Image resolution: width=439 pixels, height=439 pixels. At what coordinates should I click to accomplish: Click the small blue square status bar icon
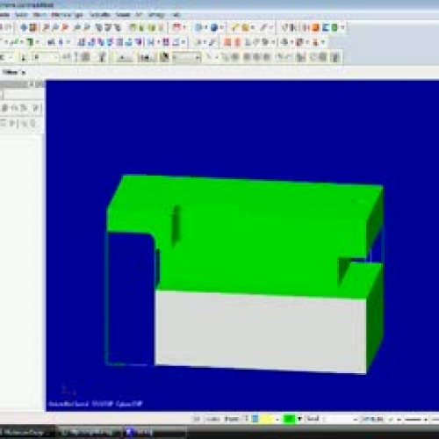tap(255, 419)
